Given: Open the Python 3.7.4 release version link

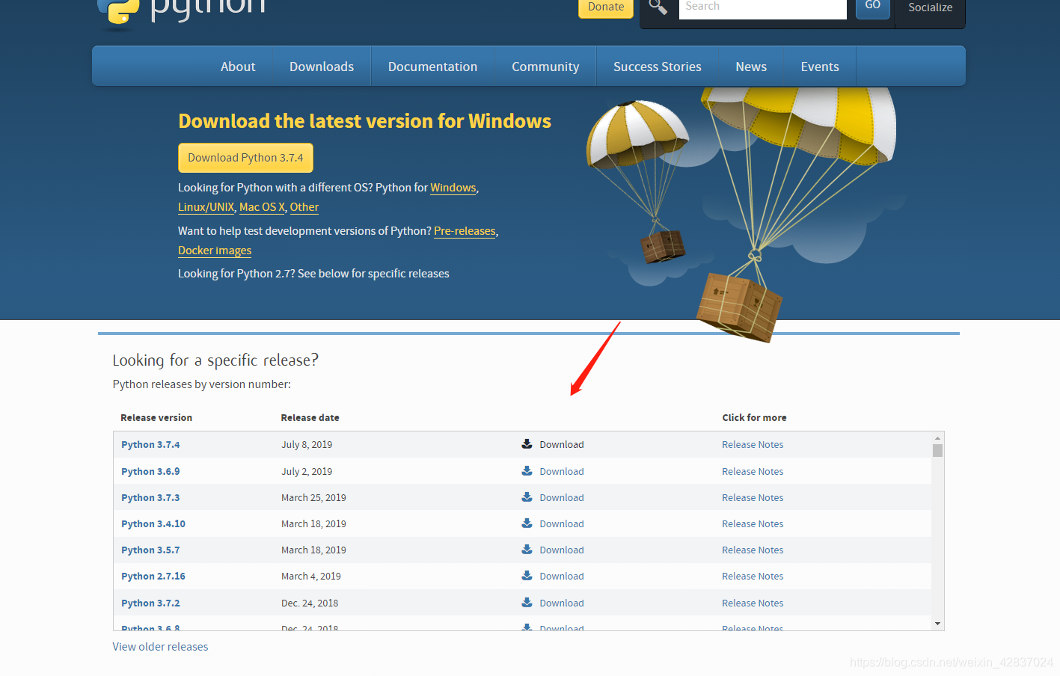Looking at the screenshot, I should 150,444.
